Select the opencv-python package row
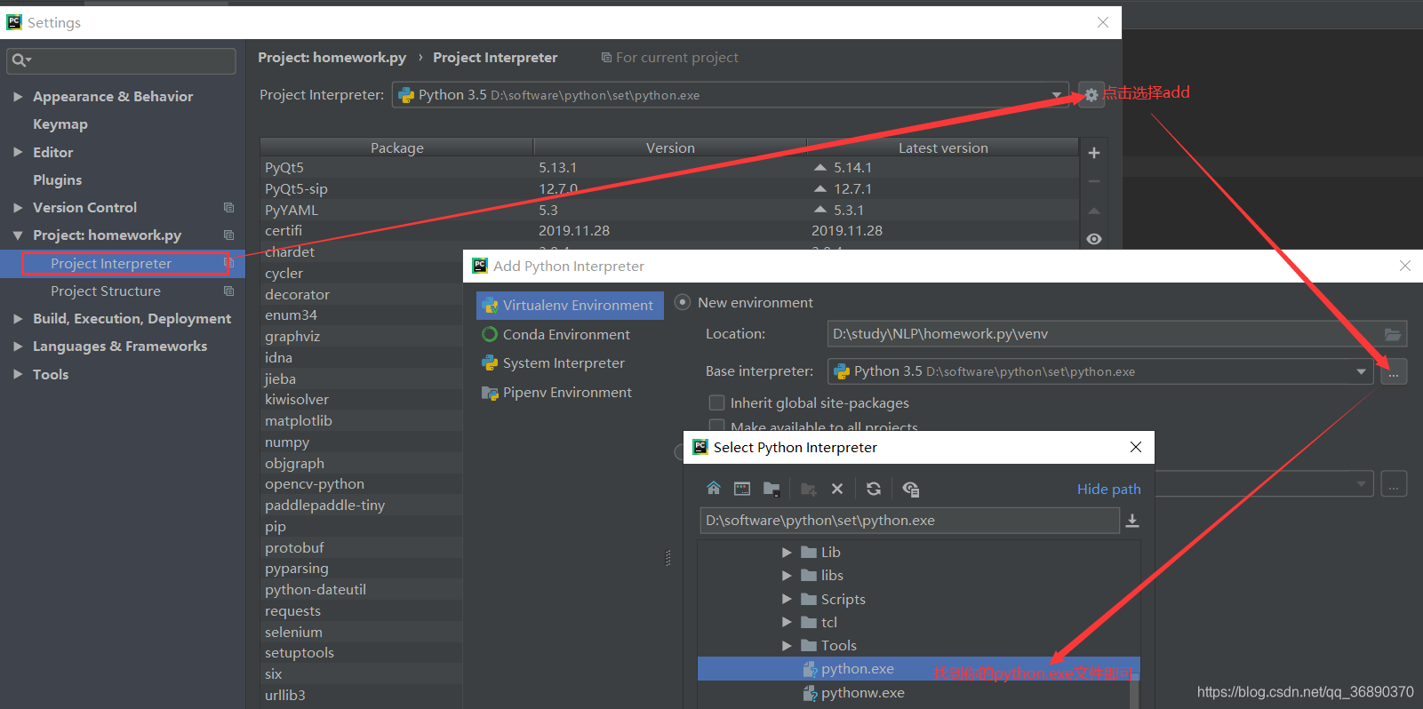This screenshot has height=709, width=1423. (361, 484)
